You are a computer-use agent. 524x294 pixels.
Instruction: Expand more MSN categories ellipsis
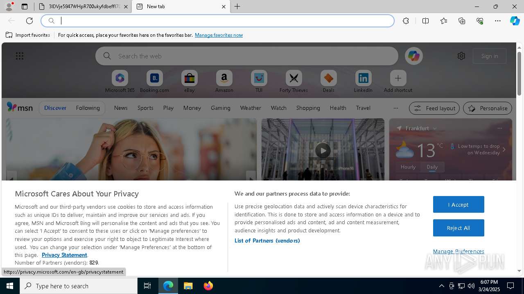click(x=395, y=108)
